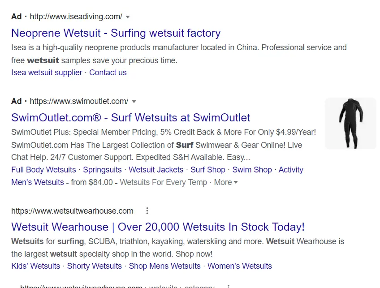The height and width of the screenshot is (288, 380).
Task: Open the iseadiving.com ad dropdown arrow
Action: [128, 17]
